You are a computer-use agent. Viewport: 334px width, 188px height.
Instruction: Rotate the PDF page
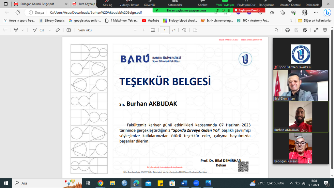point(184,30)
